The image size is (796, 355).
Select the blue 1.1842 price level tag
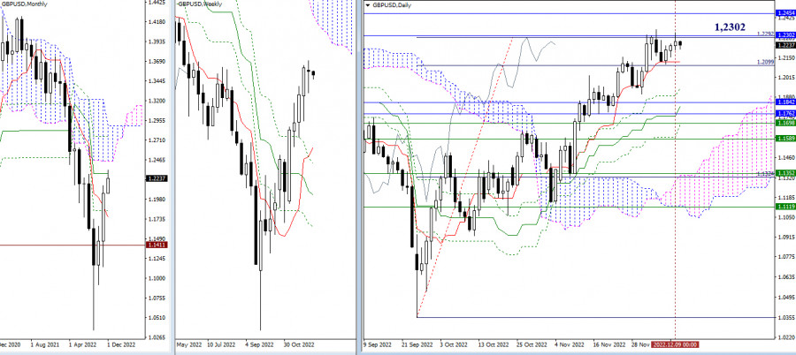(x=784, y=102)
